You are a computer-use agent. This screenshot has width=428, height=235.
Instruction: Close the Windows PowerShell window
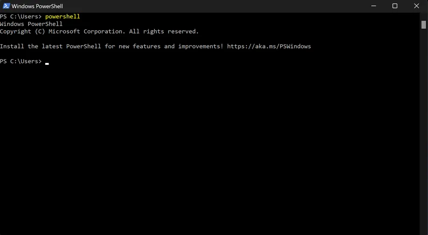tap(416, 6)
